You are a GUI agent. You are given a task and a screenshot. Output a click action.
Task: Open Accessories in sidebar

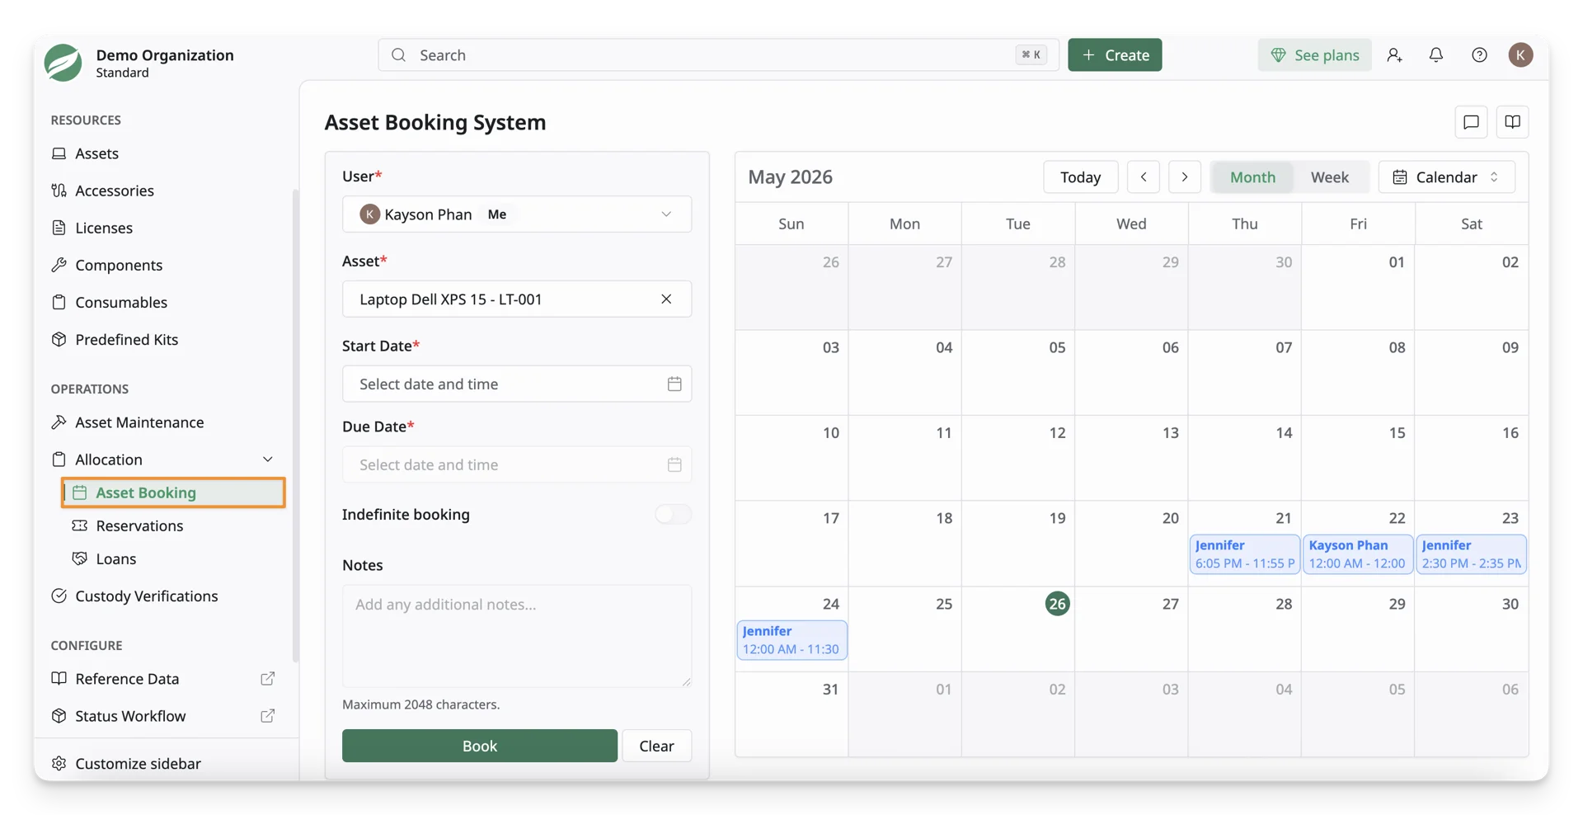coord(115,191)
